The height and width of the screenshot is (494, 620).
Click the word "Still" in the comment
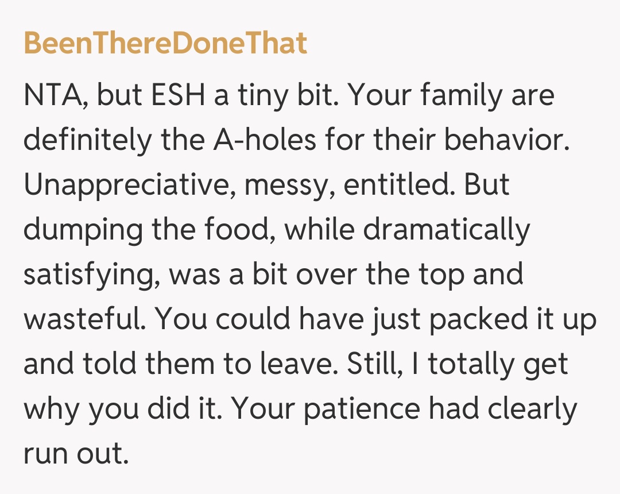[365, 365]
